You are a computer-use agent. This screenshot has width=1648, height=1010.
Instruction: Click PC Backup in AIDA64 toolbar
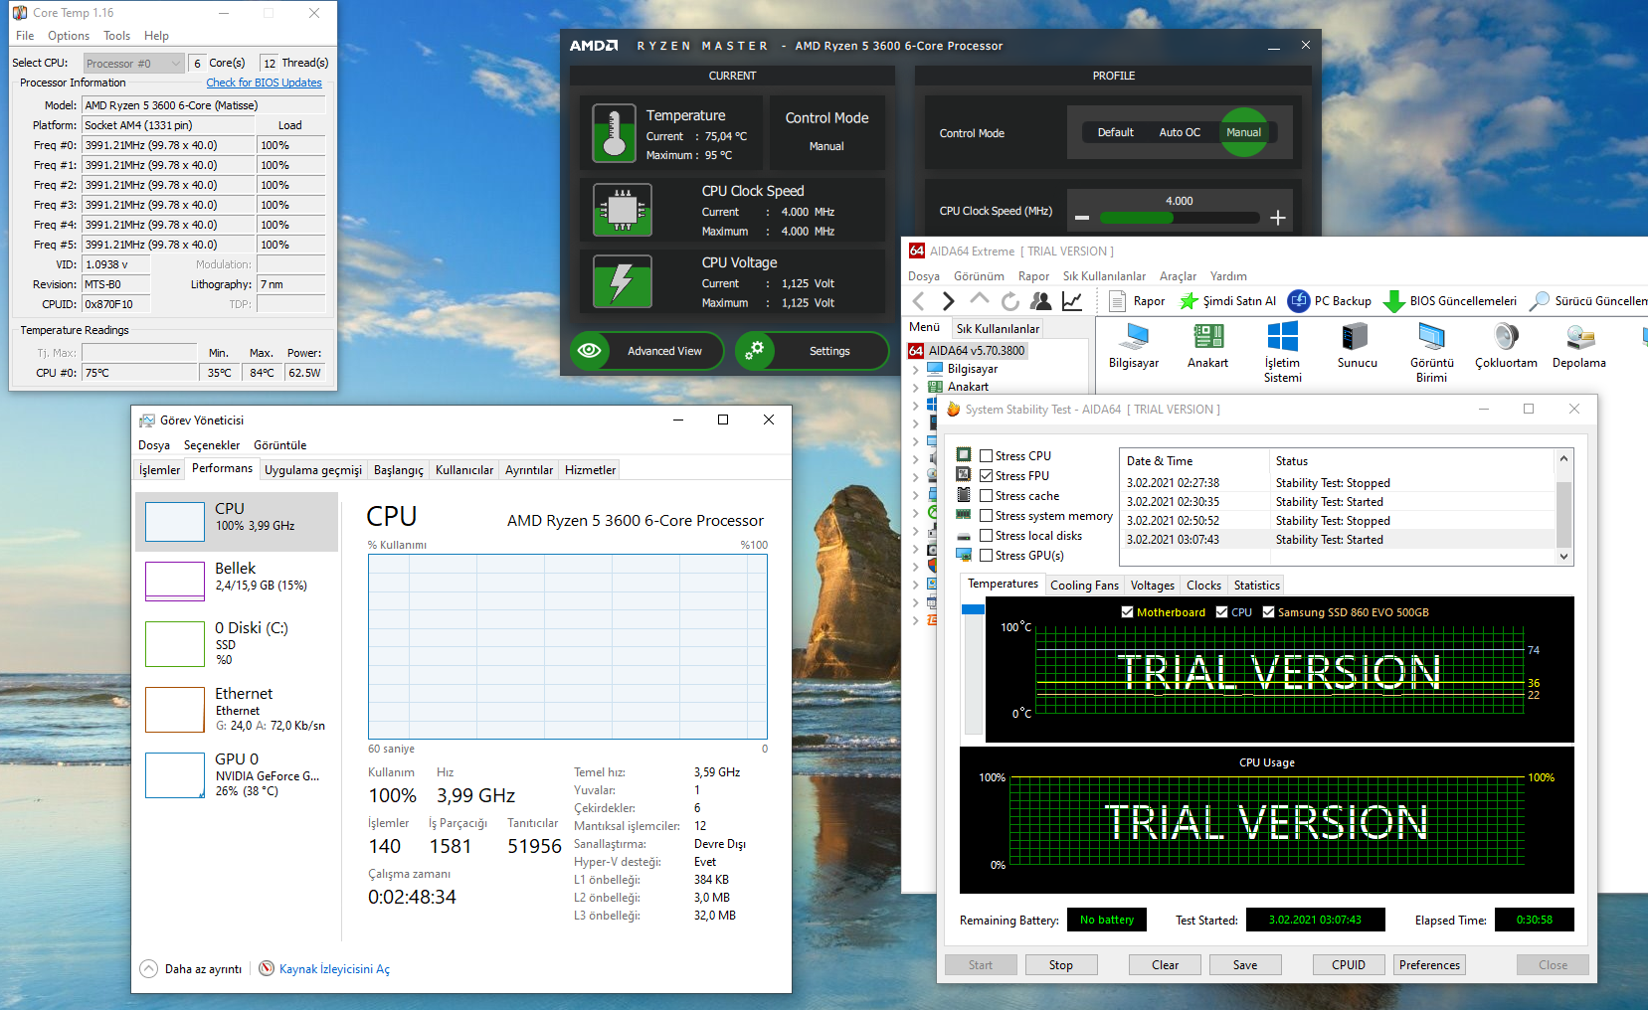click(1330, 301)
